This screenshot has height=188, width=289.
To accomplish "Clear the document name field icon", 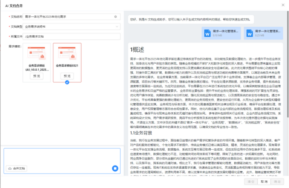I will tap(116, 17).
